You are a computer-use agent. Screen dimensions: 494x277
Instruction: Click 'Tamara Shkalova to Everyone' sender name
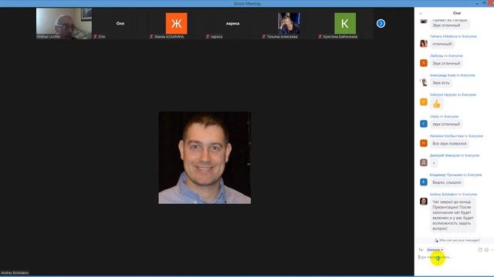pos(453,36)
